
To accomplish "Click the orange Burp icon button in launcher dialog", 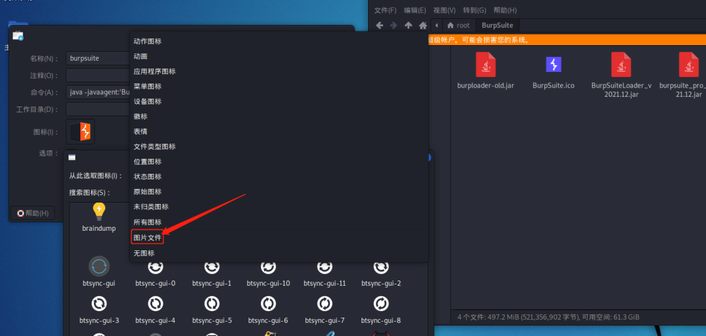I will tap(80, 131).
